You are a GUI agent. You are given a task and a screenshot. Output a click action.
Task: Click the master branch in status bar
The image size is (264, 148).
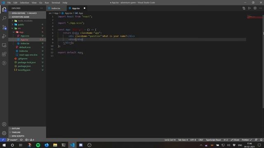tap(12, 140)
